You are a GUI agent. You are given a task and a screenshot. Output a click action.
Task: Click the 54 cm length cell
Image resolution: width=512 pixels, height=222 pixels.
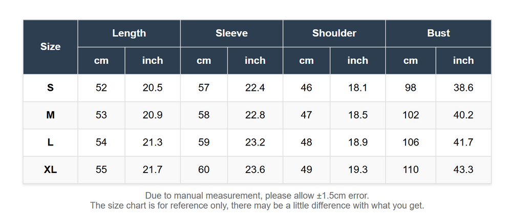(x=101, y=142)
